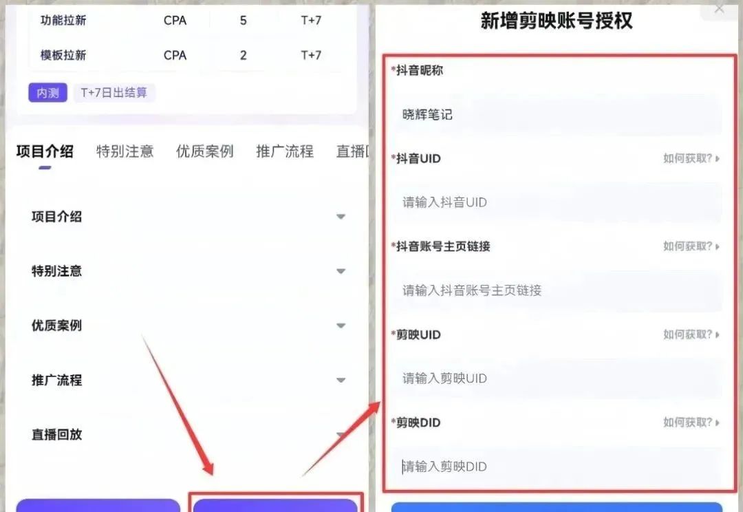743x512 pixels.
Task: Click the *剪映UID field label
Action: click(x=416, y=334)
